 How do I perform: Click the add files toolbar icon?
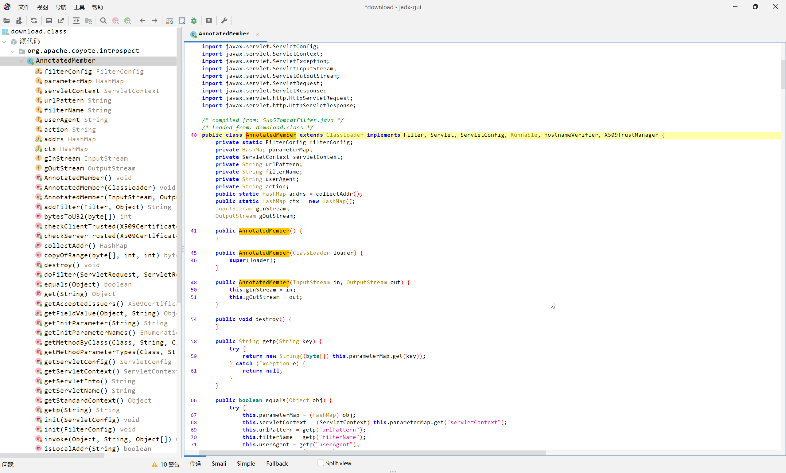(19, 21)
